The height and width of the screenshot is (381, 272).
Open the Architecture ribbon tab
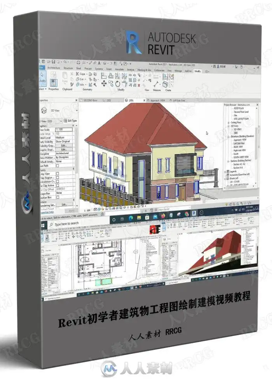[x=54, y=68]
